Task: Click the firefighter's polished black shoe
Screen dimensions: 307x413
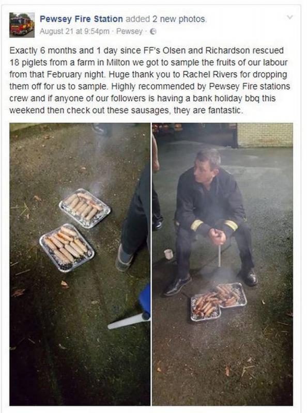Action: point(177,285)
